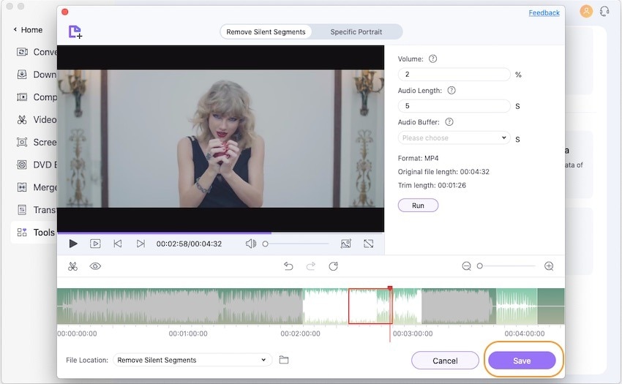Viewport: 622px width, 384px height.
Task: Open the Audio Buffer dropdown
Action: (x=454, y=138)
